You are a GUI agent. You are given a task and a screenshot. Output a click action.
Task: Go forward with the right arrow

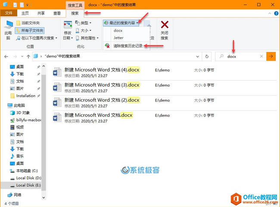(15, 56)
